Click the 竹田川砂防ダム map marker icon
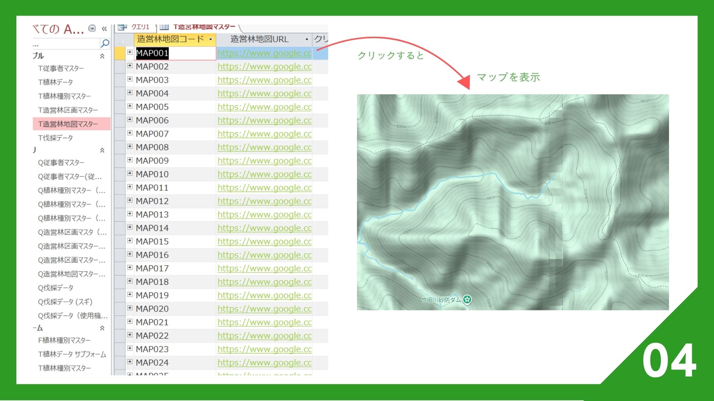The image size is (714, 401). pos(467,299)
